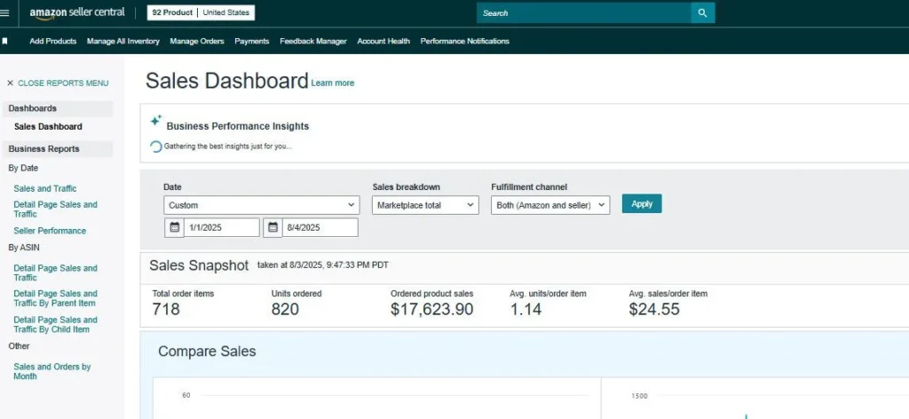The height and width of the screenshot is (419, 909).
Task: Close the reports menu sidebar
Action: tap(58, 83)
